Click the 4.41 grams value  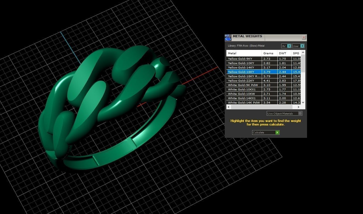267,81
